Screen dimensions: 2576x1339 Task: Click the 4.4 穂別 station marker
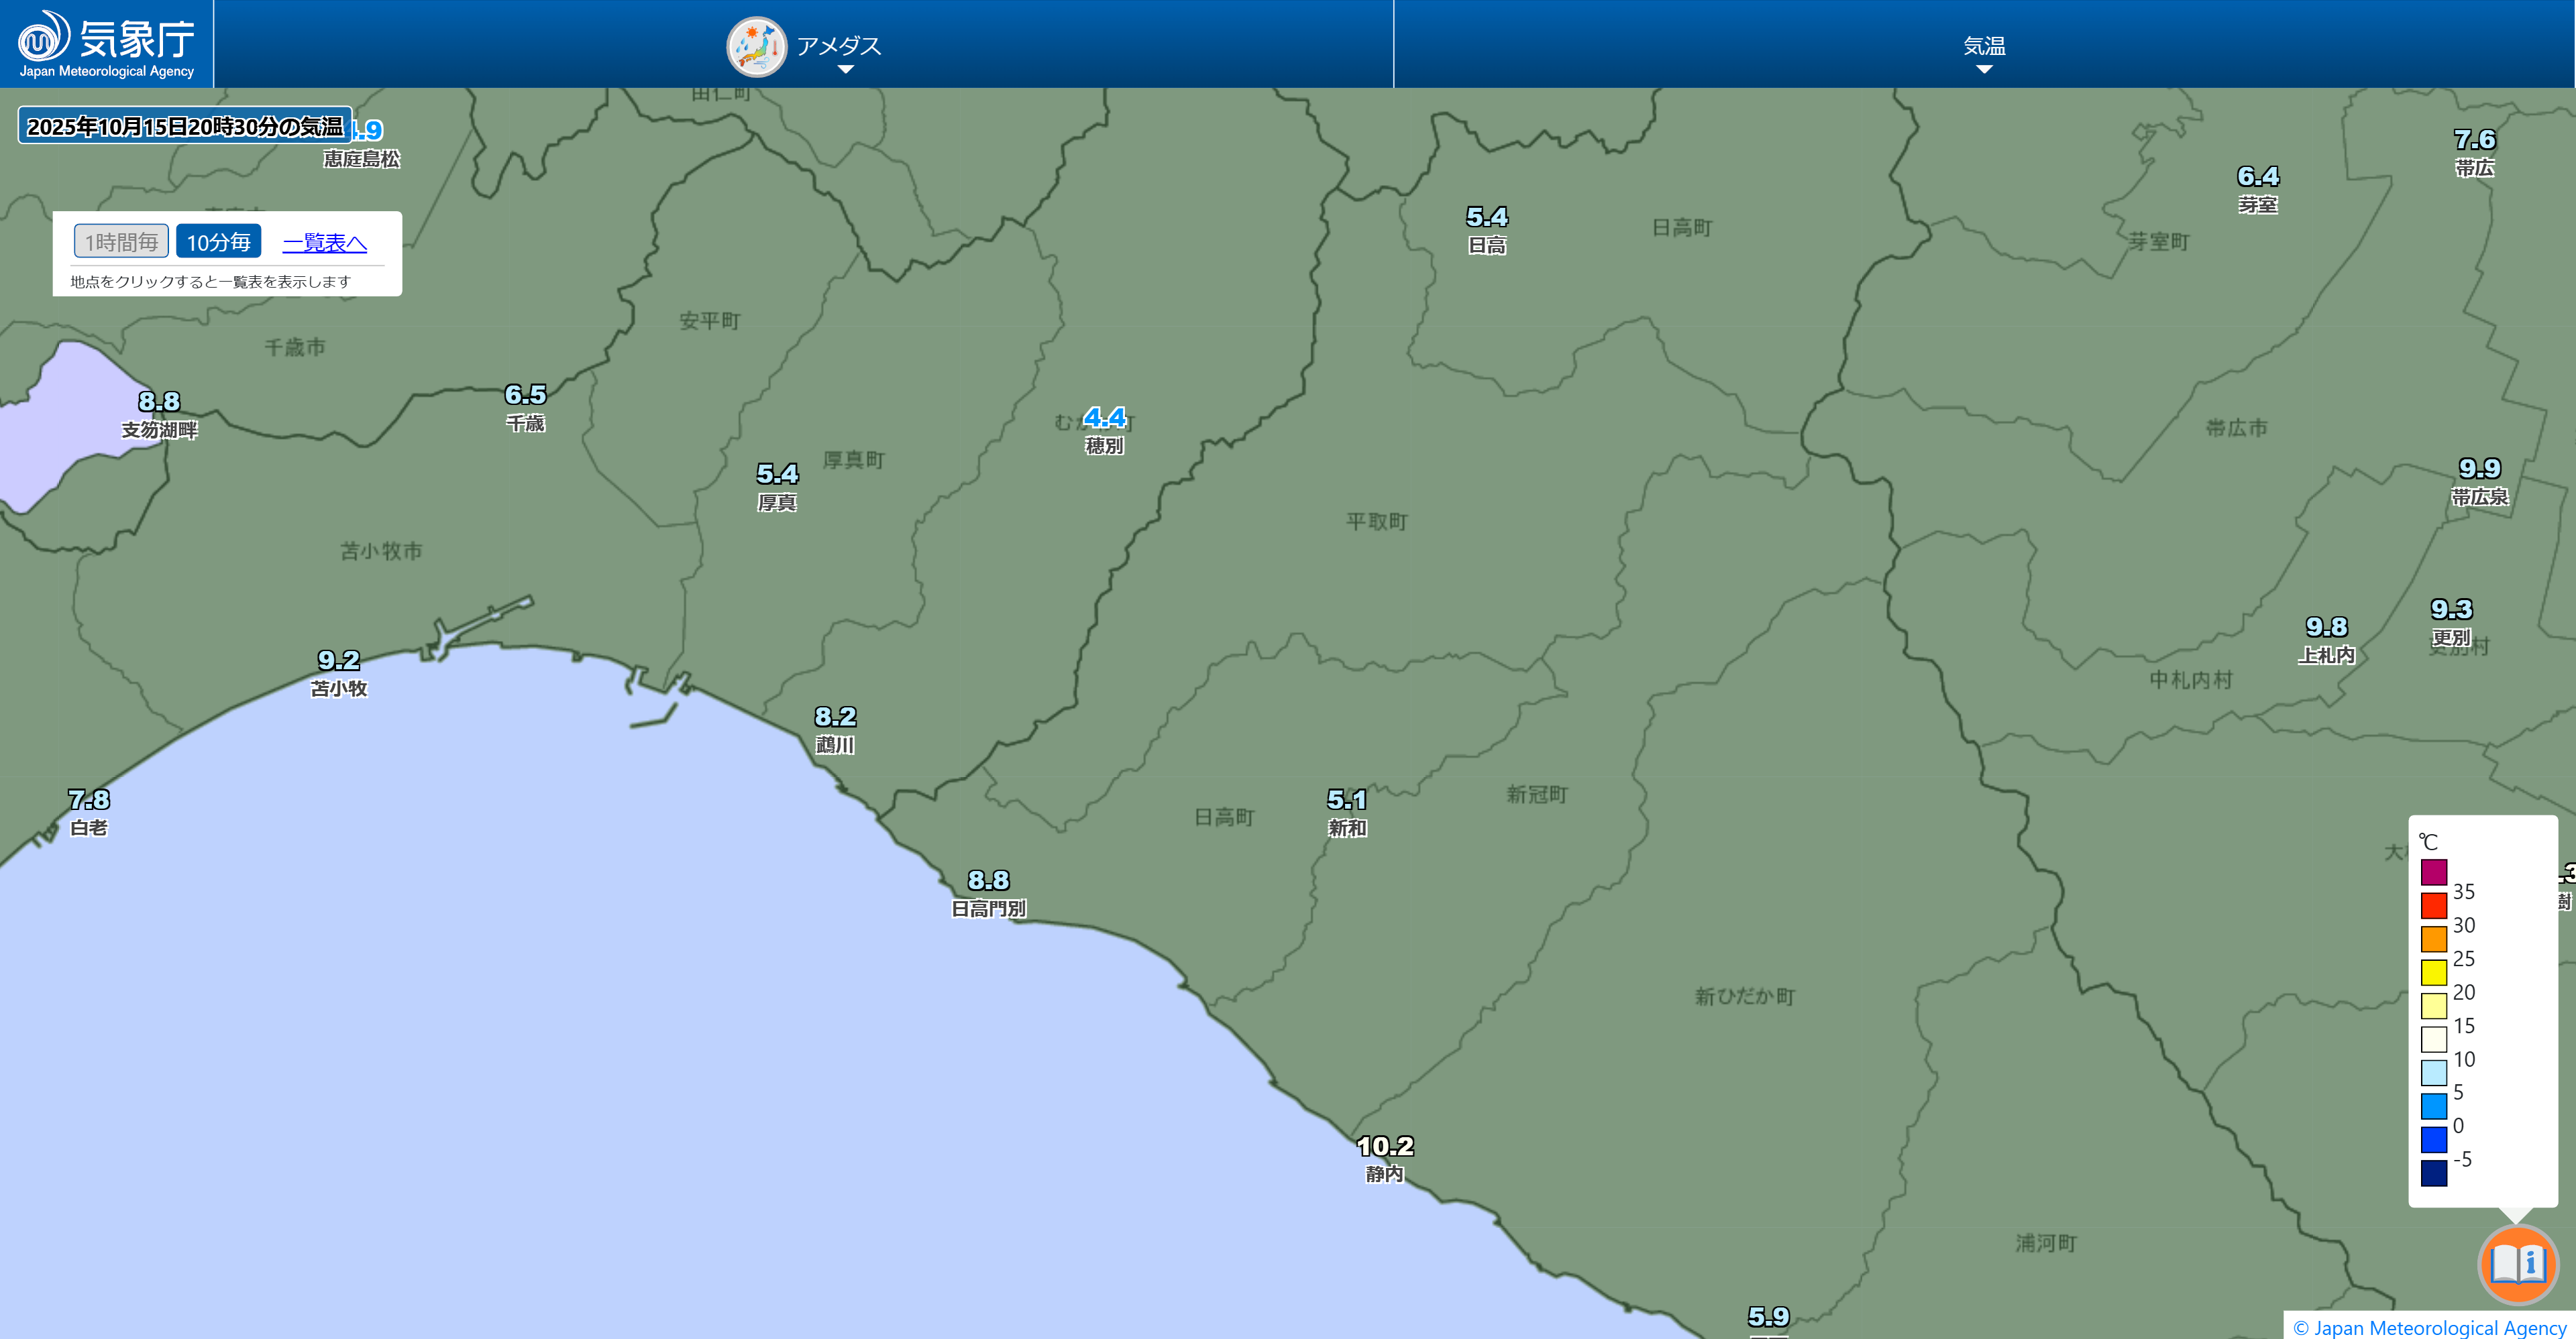1104,418
